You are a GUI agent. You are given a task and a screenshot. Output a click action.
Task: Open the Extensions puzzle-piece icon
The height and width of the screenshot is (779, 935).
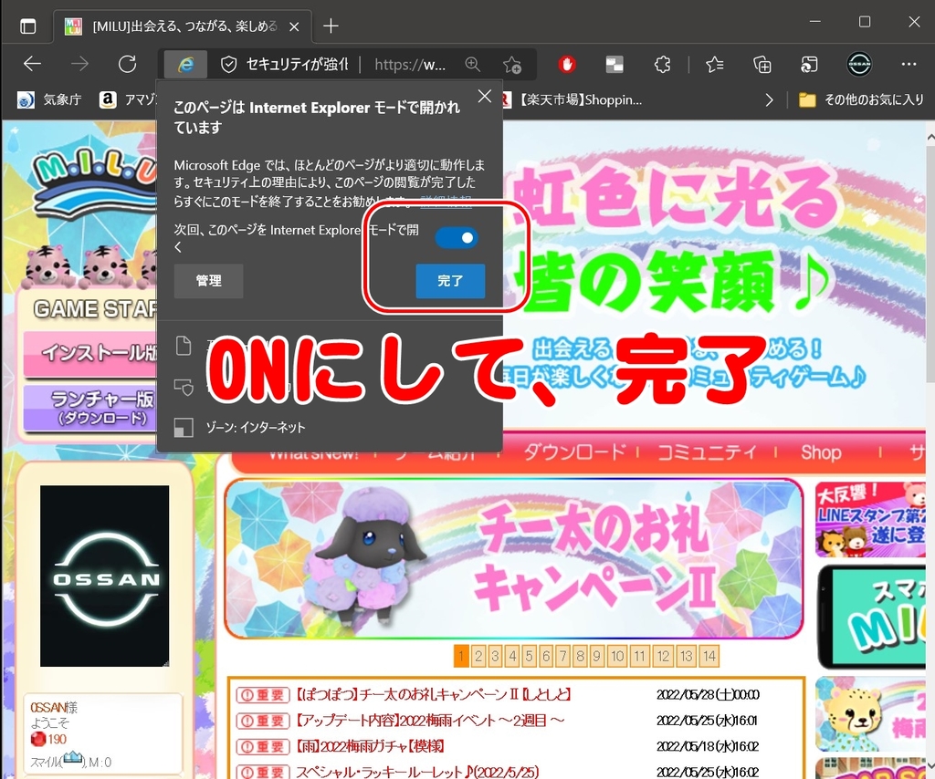tap(663, 64)
